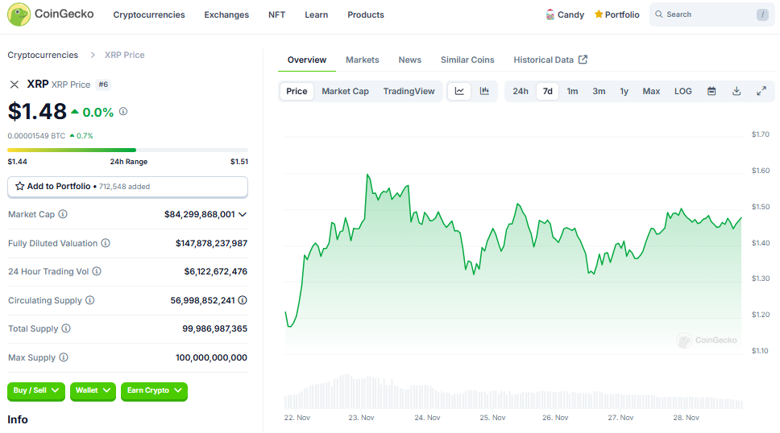Show Market Cap info tooltip icon
The image size is (780, 433).
point(63,214)
